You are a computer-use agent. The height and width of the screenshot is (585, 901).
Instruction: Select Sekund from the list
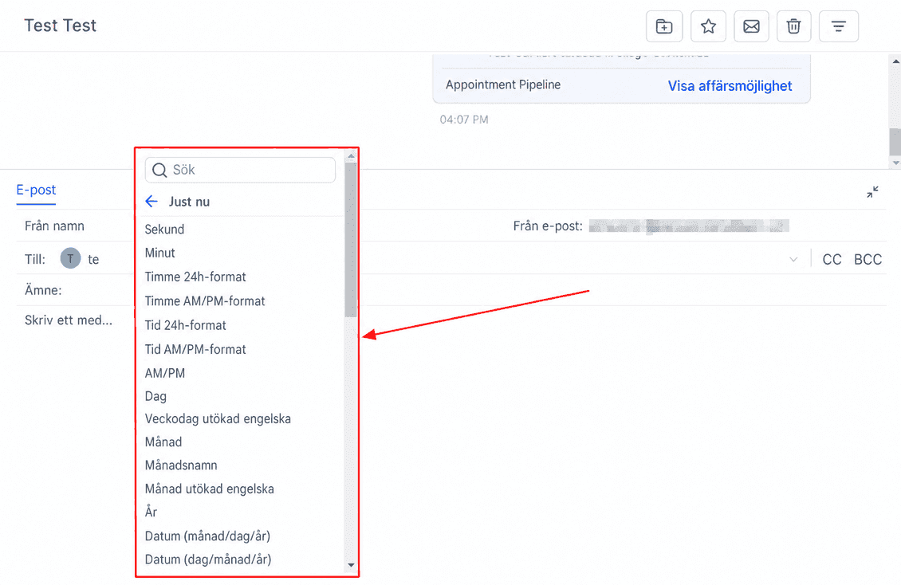tap(164, 229)
